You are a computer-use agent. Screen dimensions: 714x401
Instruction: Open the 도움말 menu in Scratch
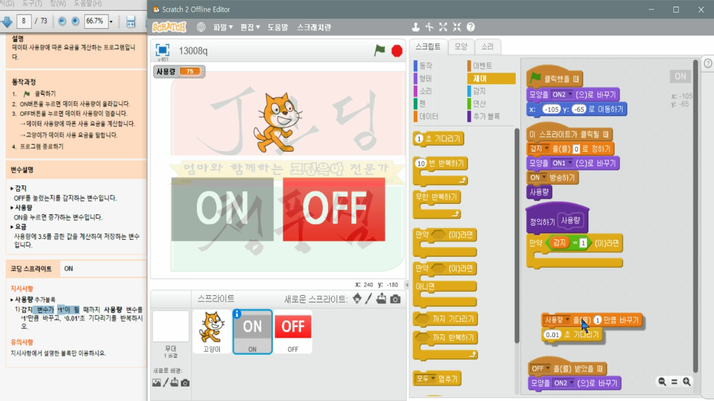[278, 27]
